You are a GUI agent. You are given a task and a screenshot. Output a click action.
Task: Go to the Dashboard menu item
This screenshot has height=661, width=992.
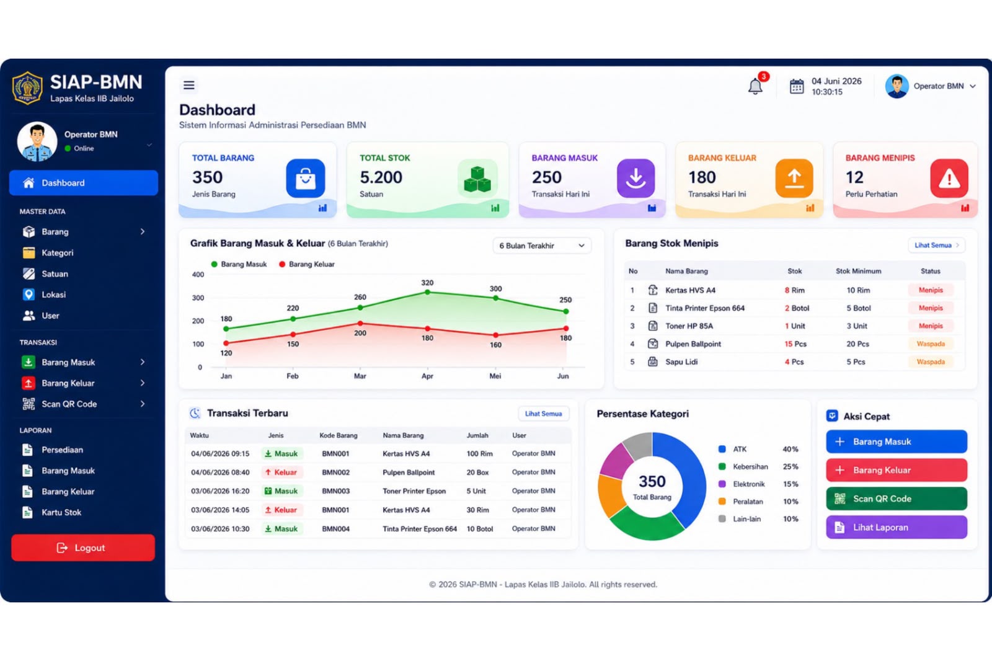pyautogui.click(x=84, y=183)
